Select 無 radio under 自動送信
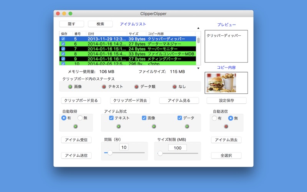Image resolution: width=307 pixels, height=192 pixels. point(231,118)
